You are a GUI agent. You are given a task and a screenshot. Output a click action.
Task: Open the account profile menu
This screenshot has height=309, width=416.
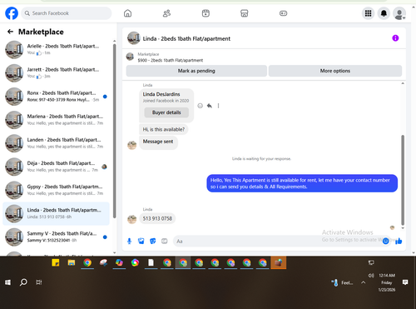point(399,13)
